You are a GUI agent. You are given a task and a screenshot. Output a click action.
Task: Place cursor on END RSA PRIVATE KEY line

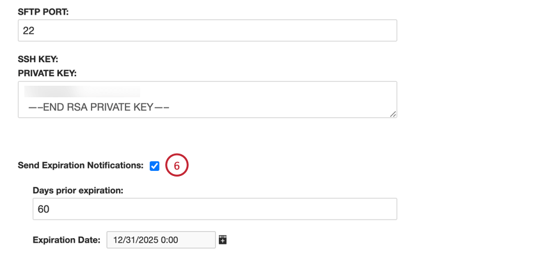pyautogui.click(x=99, y=108)
